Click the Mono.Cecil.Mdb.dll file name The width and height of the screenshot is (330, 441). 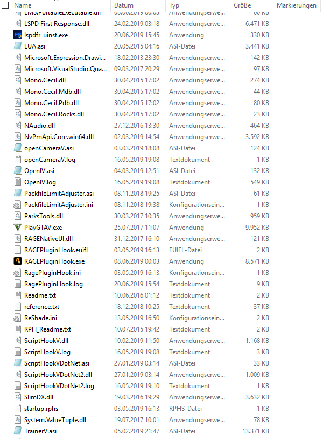pyautogui.click(x=53, y=92)
